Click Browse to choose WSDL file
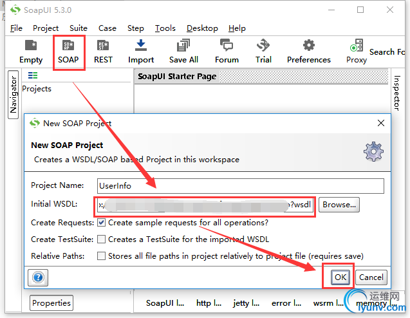This screenshot has height=318, width=410. click(x=339, y=205)
